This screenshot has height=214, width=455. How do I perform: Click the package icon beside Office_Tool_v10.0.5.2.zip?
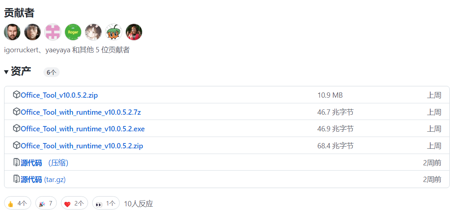(17, 95)
